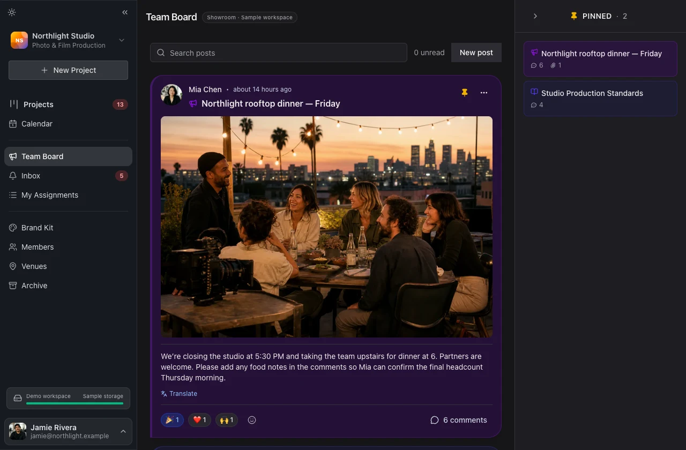Click Jamie Rivera's profile avatar

(x=18, y=432)
